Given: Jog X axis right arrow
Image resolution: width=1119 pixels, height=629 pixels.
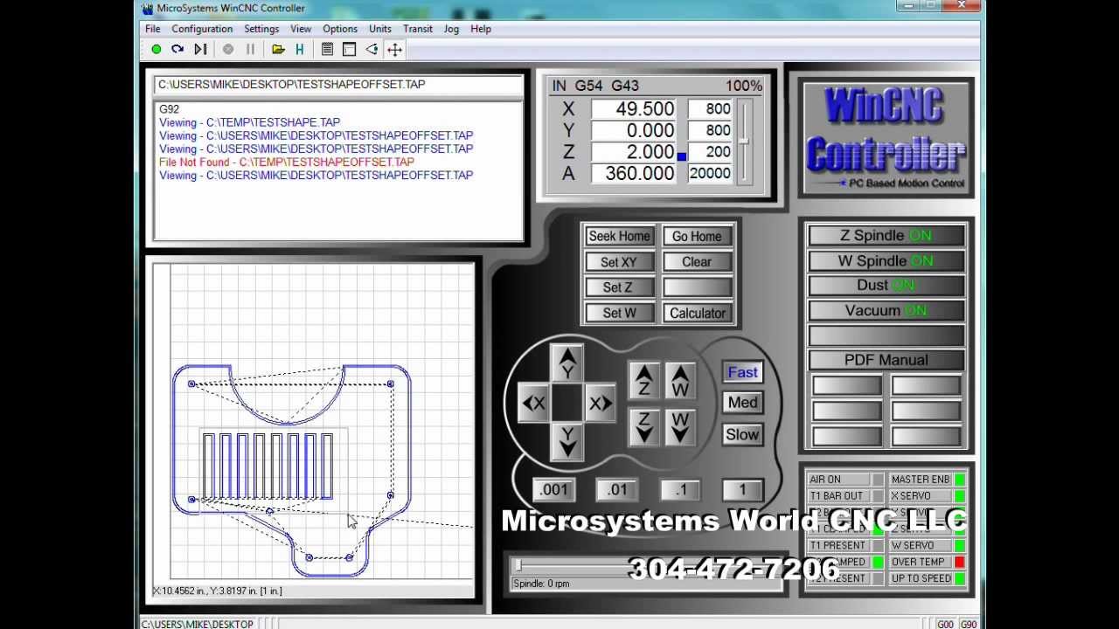Looking at the screenshot, I should [x=600, y=403].
